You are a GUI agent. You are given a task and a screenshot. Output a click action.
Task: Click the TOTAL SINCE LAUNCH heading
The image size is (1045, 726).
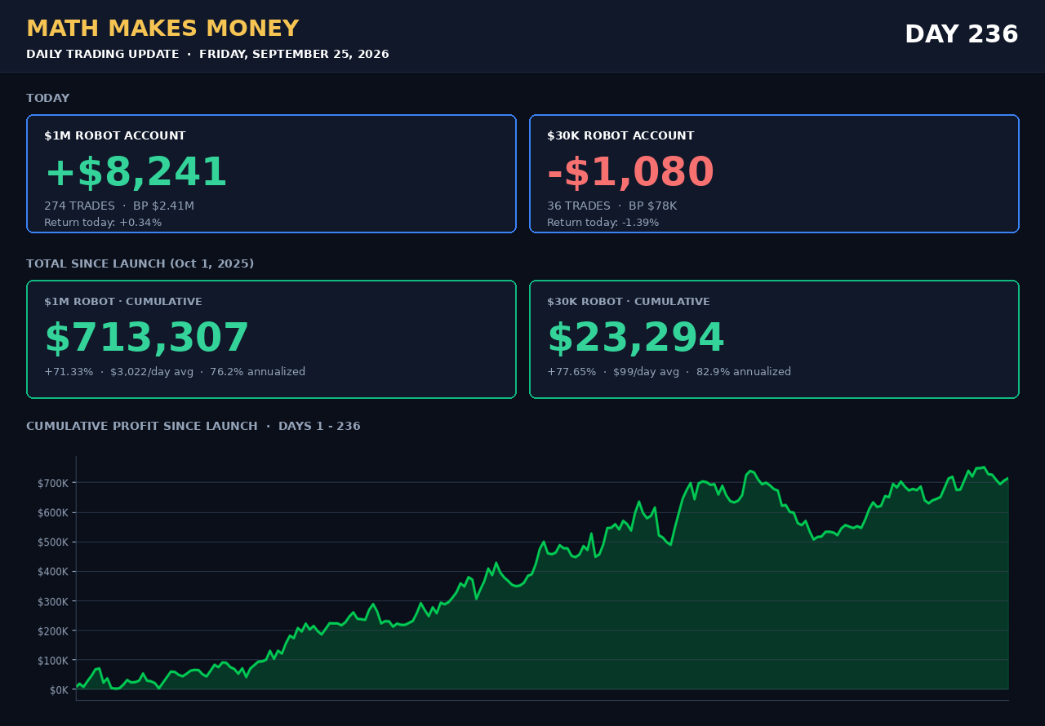tap(140, 264)
